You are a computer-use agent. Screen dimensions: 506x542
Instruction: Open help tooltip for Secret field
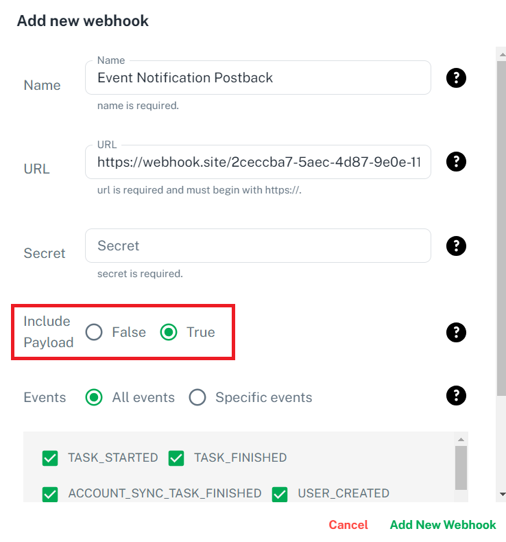click(456, 246)
